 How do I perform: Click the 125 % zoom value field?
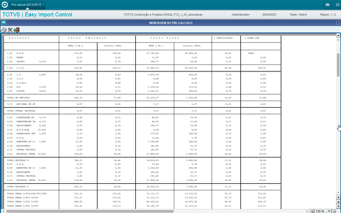[320, 211]
